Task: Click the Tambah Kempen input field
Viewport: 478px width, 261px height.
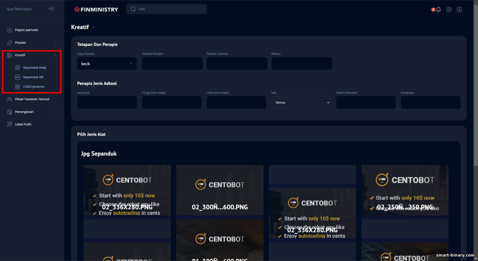Action: pos(172,64)
